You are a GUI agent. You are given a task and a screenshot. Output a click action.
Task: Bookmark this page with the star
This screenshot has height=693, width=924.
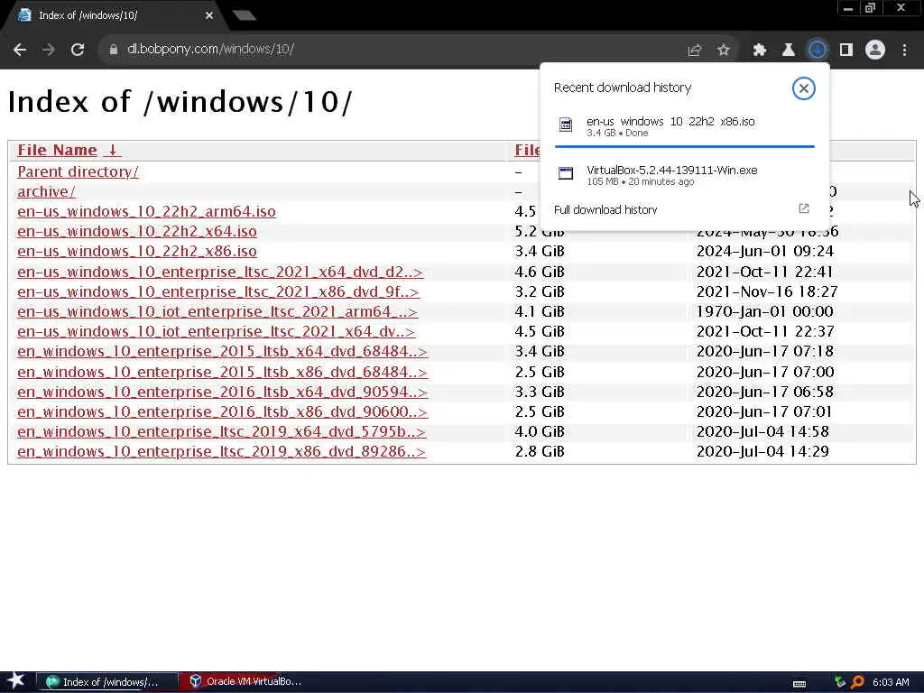pyautogui.click(x=724, y=51)
